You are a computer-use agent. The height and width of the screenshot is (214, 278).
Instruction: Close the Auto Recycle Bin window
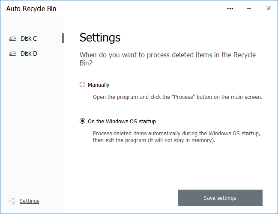[x=269, y=8]
